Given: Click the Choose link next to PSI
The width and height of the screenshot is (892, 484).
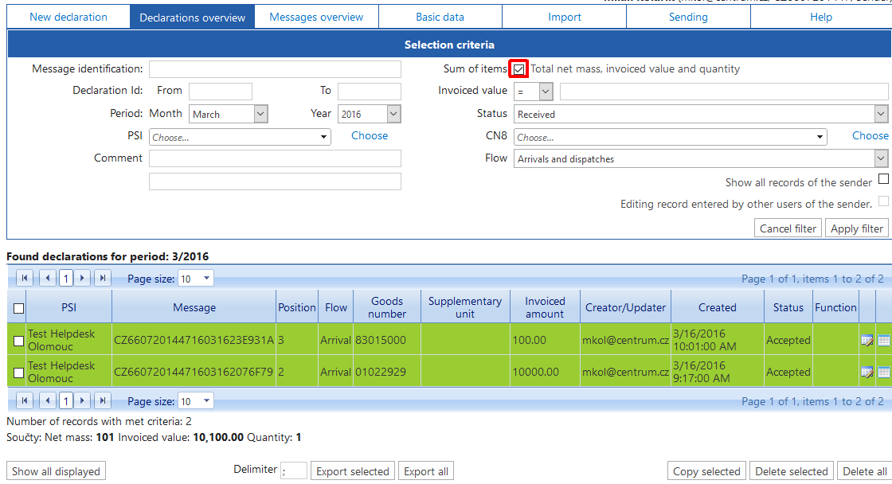Looking at the screenshot, I should (370, 135).
